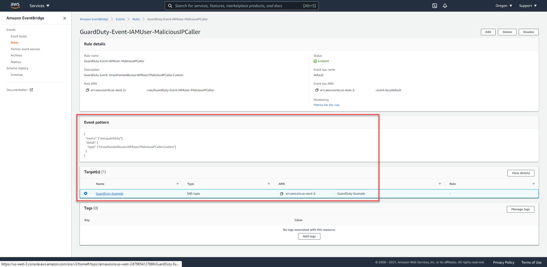Open Documentation link in sidebar
This screenshot has width=547, height=267.
17,90
